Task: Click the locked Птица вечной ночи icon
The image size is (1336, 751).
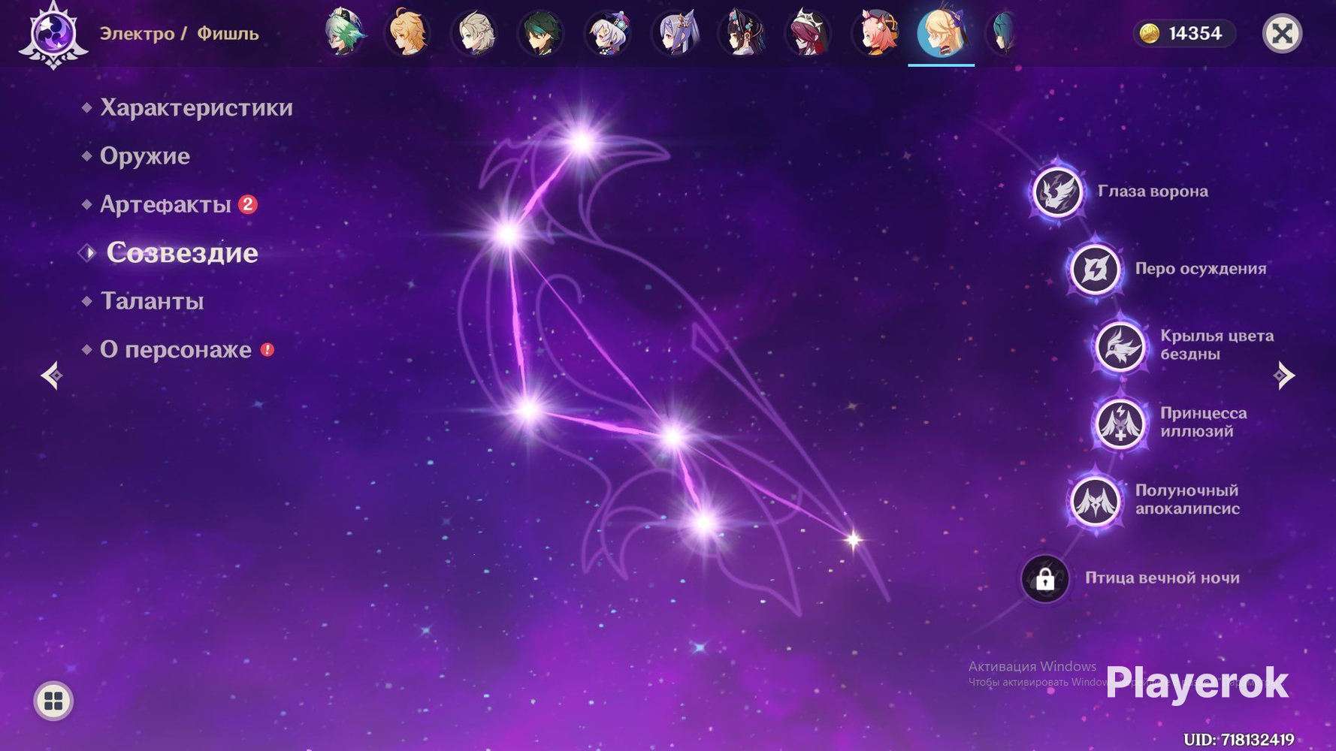Action: 1044,579
